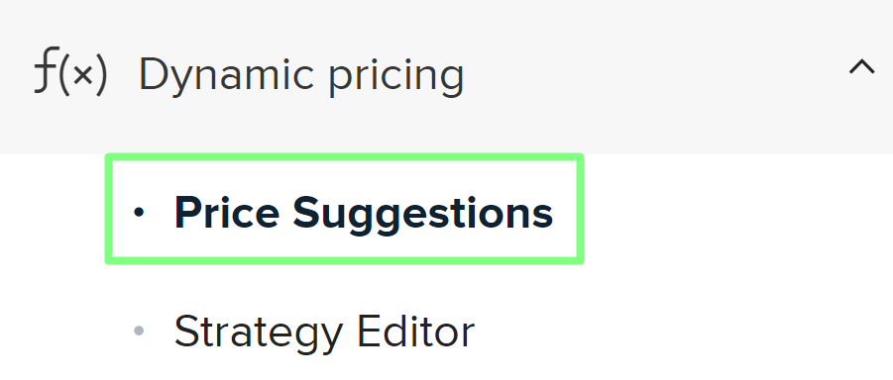Toggle the Dynamic pricing submenu closed
Viewport: 893px width, 380px height.
point(861,67)
